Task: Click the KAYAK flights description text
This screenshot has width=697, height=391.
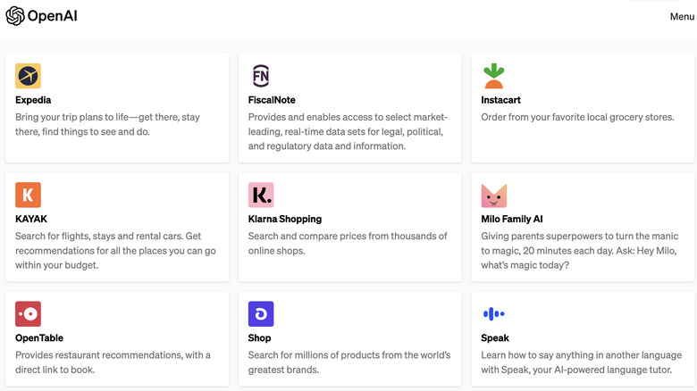Action: coord(115,250)
